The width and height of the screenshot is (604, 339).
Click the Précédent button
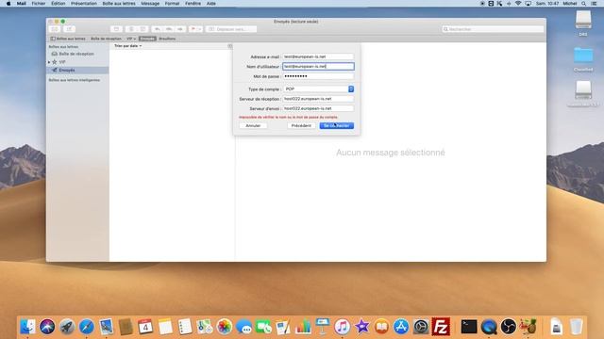301,125
